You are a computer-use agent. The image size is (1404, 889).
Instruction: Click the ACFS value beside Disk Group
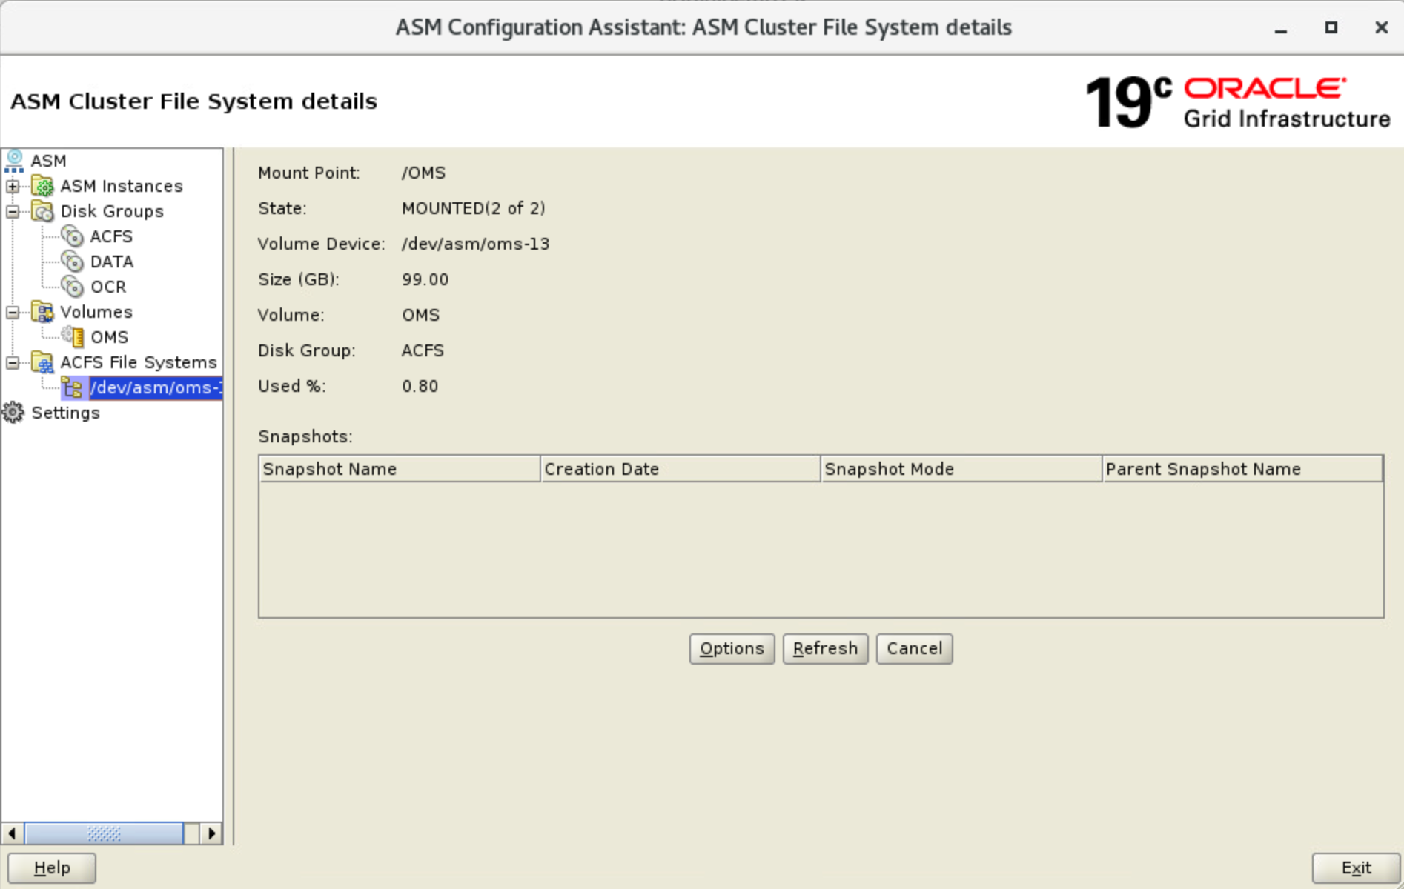423,350
